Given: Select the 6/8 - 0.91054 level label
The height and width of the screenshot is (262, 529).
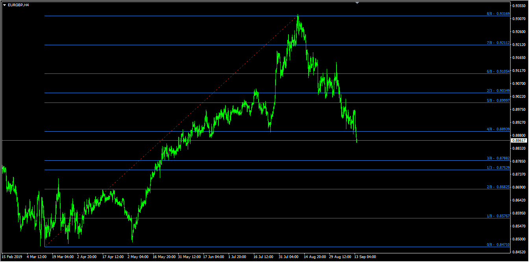Looking at the screenshot, I should [498, 71].
